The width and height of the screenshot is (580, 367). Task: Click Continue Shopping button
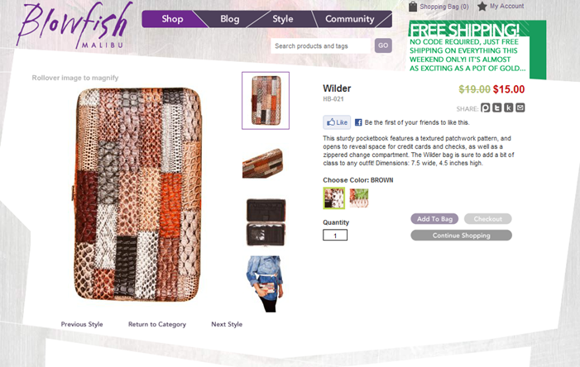tap(461, 236)
